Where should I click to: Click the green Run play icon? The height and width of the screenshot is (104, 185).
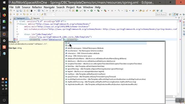click(91, 11)
